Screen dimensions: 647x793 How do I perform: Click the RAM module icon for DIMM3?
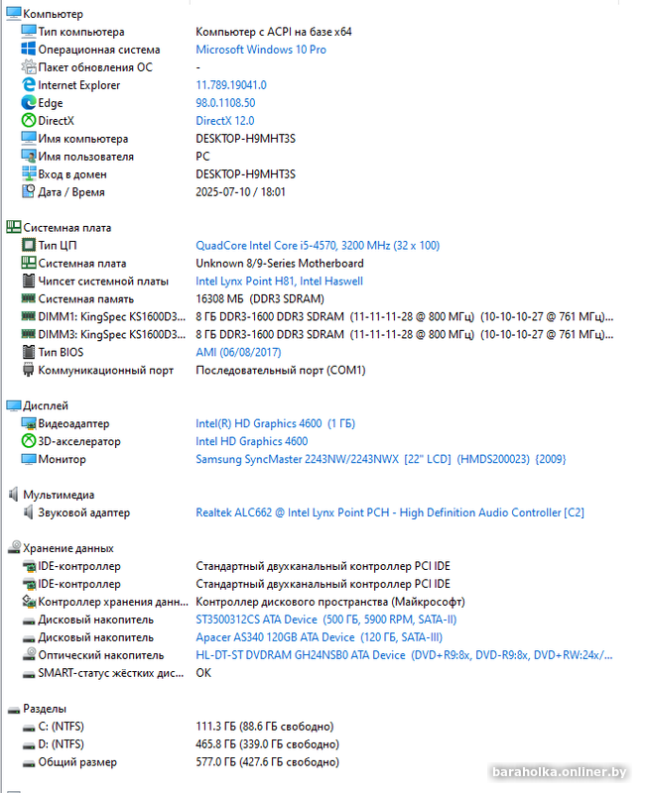[29, 334]
